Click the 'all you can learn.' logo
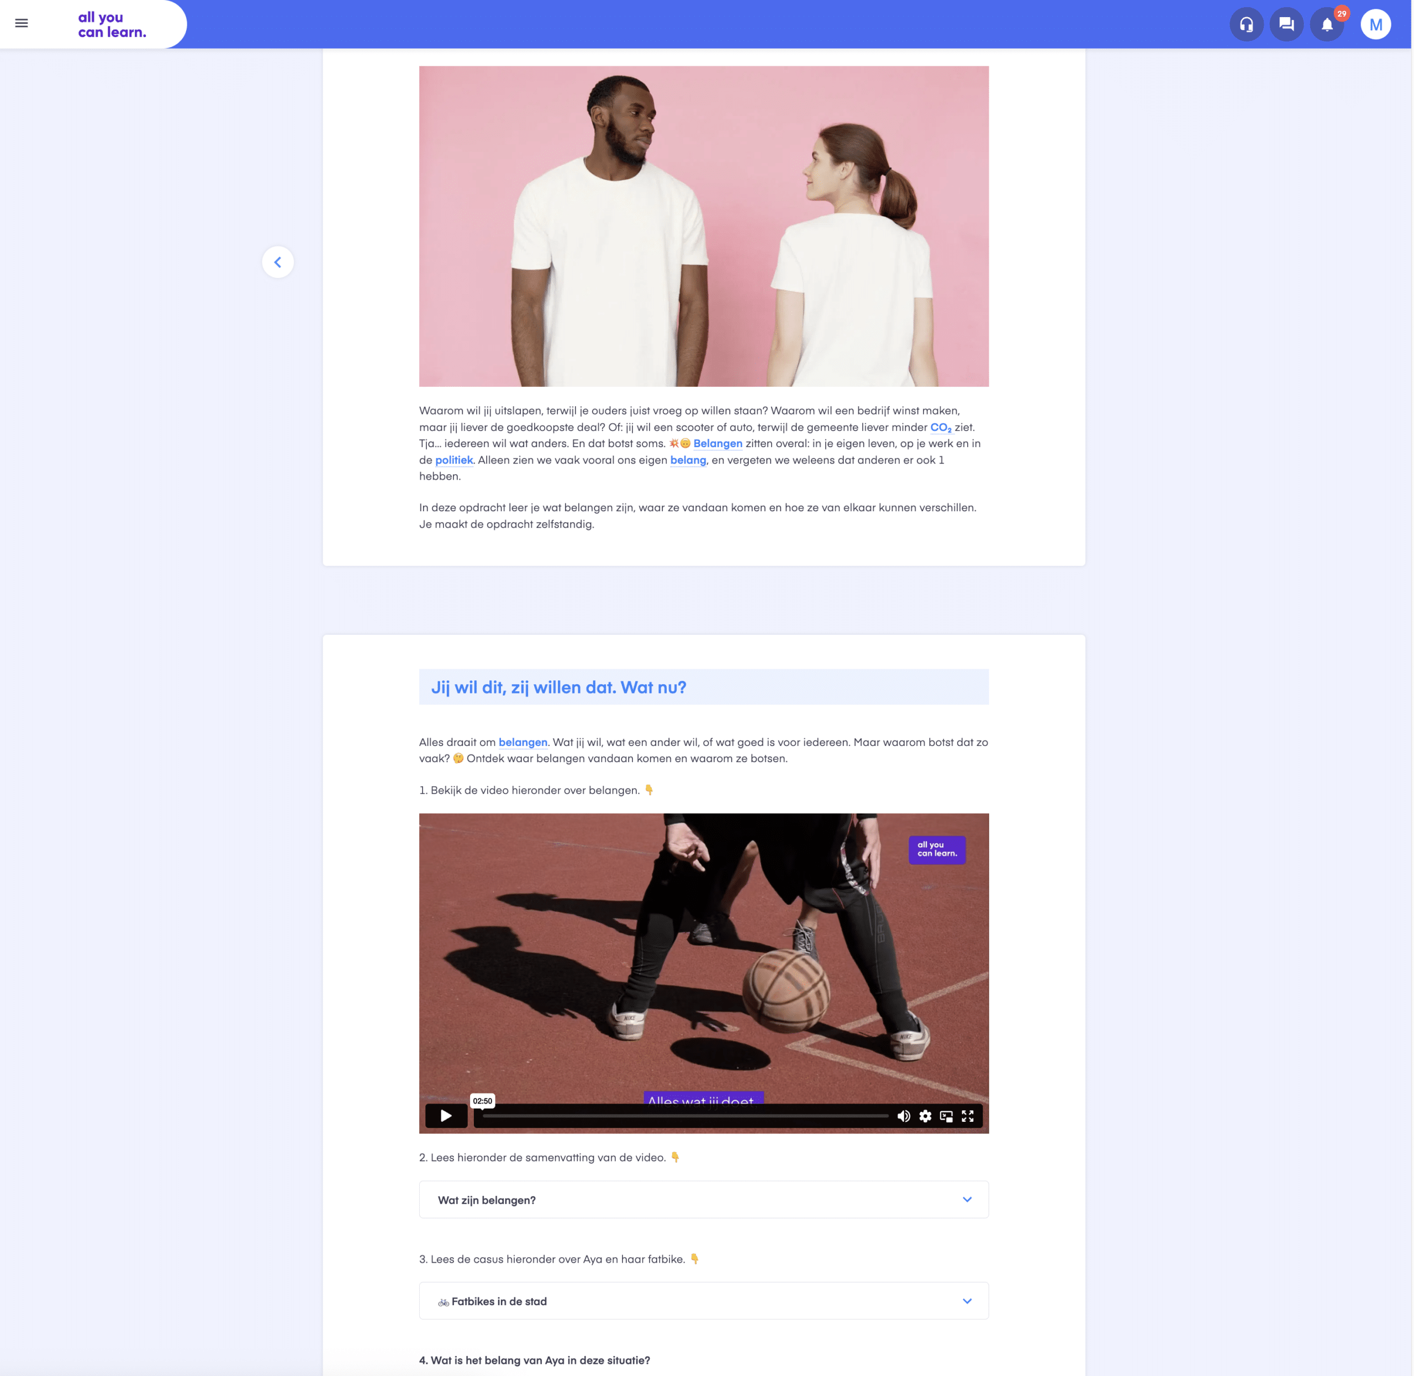1414x1376 pixels. 112,24
